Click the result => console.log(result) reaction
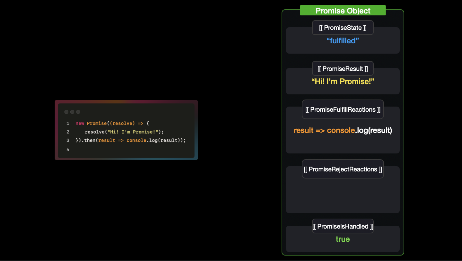The image size is (462, 261). [x=343, y=131]
